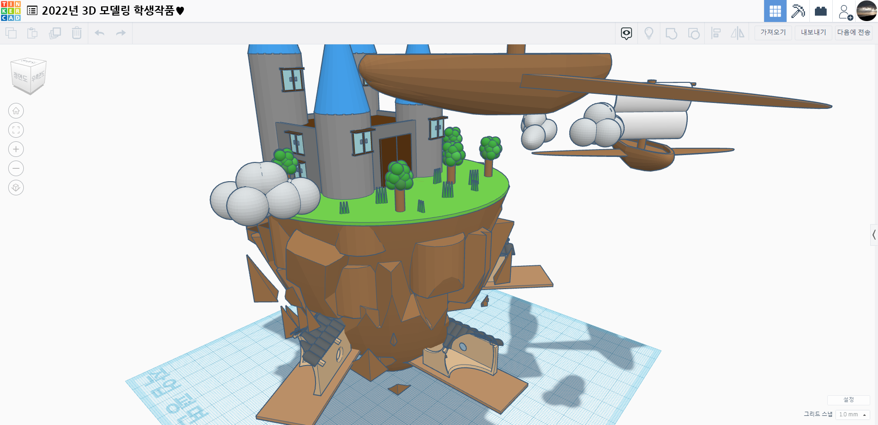Mirror the selected shape
The width and height of the screenshot is (878, 425).
[737, 33]
